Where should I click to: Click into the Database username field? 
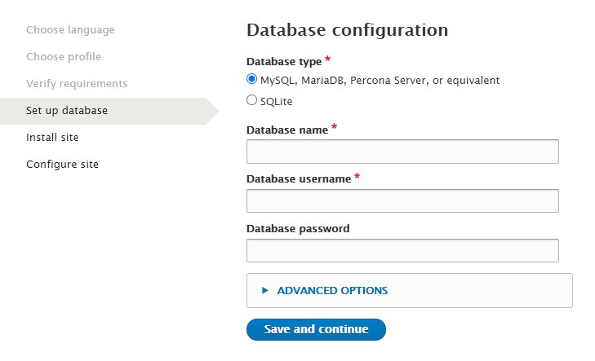pyautogui.click(x=402, y=201)
